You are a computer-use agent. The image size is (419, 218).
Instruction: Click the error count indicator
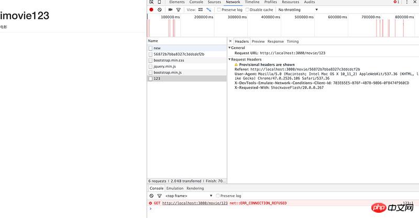[396, 2]
